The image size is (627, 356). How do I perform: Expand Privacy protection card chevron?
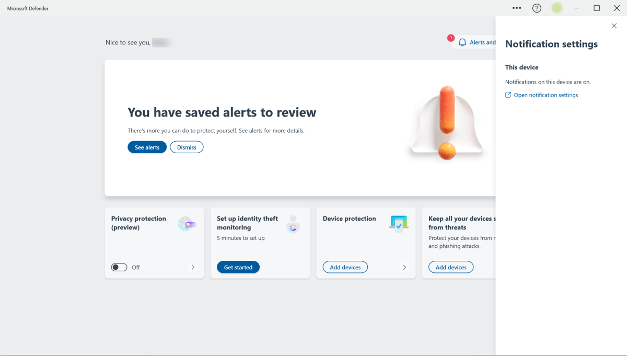click(x=193, y=267)
